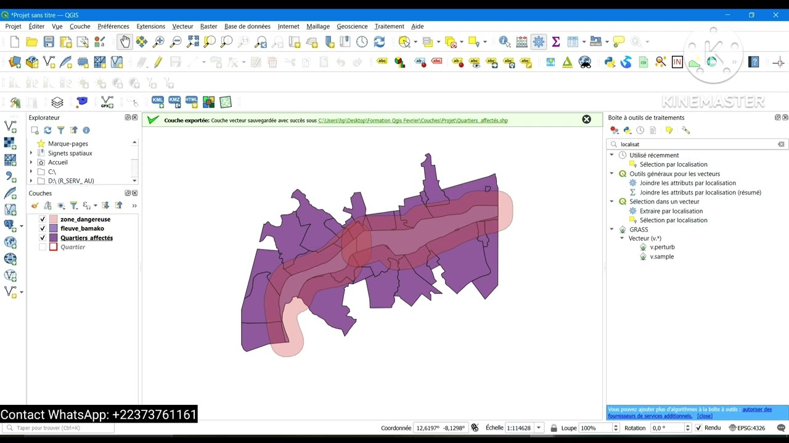Open the Data Source Manager

tap(15, 62)
